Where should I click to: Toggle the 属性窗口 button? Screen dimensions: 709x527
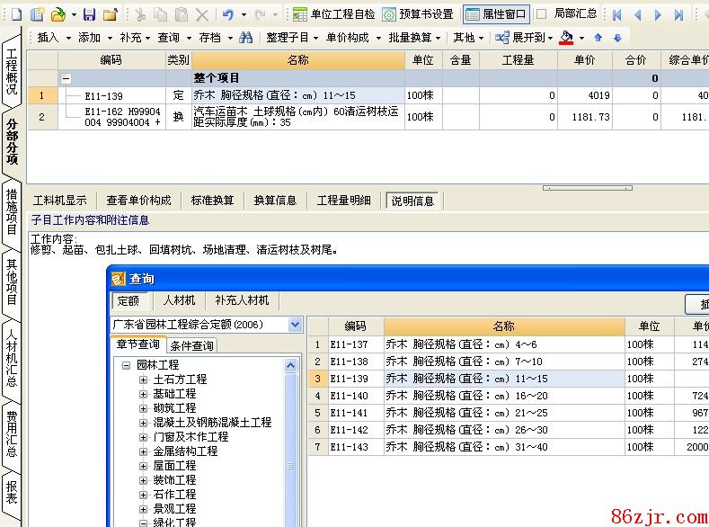(495, 14)
